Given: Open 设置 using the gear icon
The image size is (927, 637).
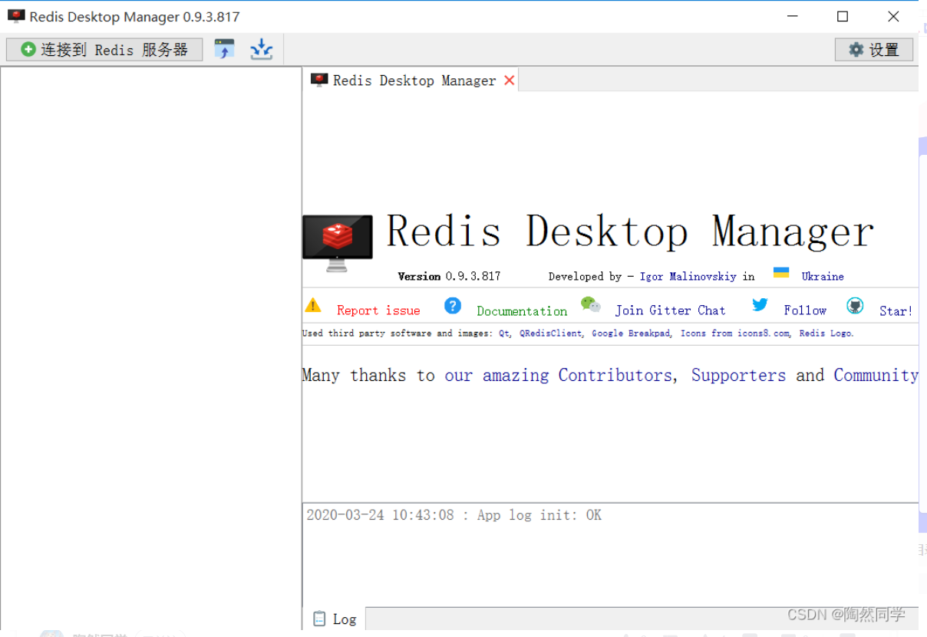Looking at the screenshot, I should click(x=873, y=49).
